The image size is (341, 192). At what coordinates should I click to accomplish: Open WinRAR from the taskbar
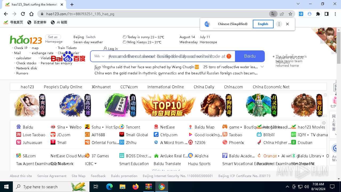tap(148, 187)
